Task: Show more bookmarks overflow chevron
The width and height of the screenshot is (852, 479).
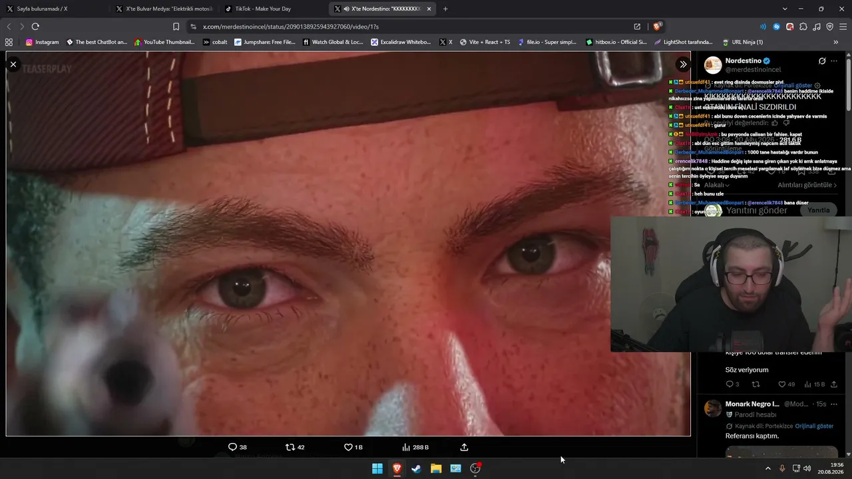Action: click(836, 42)
